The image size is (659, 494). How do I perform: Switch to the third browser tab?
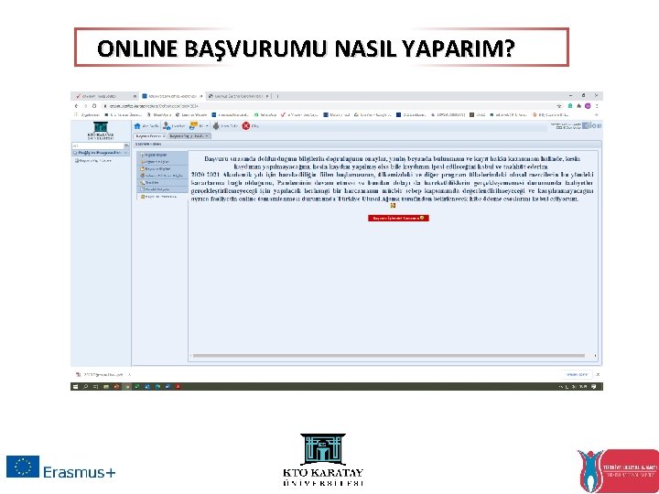pyautogui.click(x=239, y=96)
